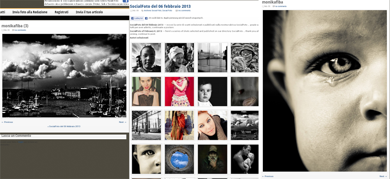The width and height of the screenshot is (390, 179).
Task: Open person in red robe thumbnail
Action: point(179,125)
